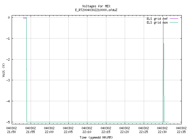Click the y-axis tick label 0
This screenshot has height=140, width=187.
[9, 17]
